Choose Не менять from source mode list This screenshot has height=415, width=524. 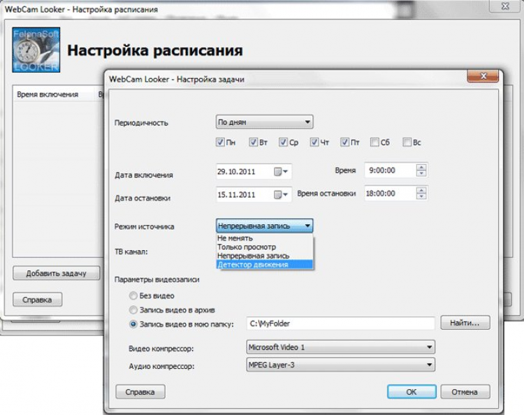coord(265,238)
